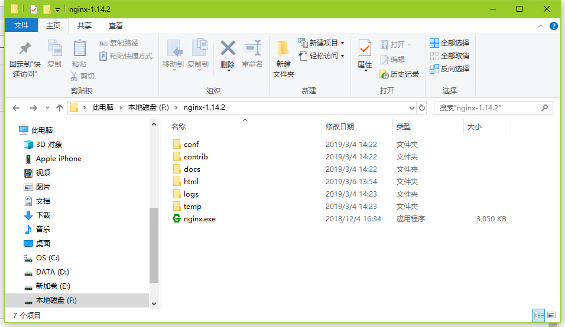Viewport: 565px width, 327px height.
Task: Go forward with the right arrow
Action: (33, 108)
